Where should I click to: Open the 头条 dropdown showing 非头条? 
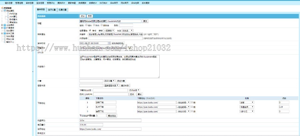tap(127, 31)
